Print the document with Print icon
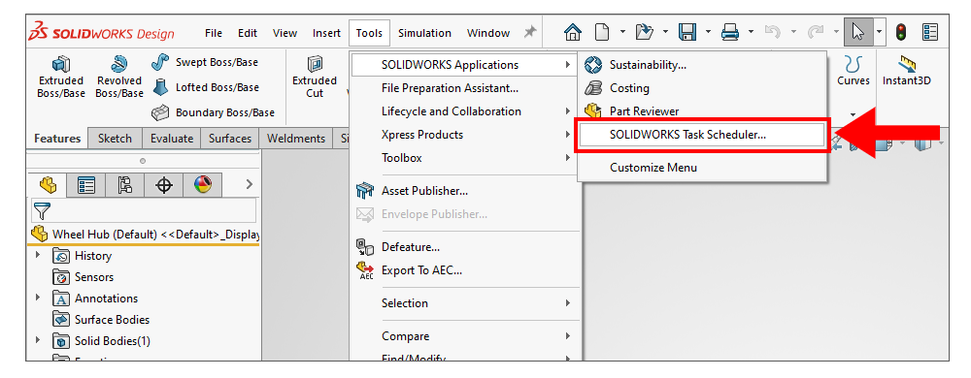The height and width of the screenshot is (378, 971). coord(731,32)
